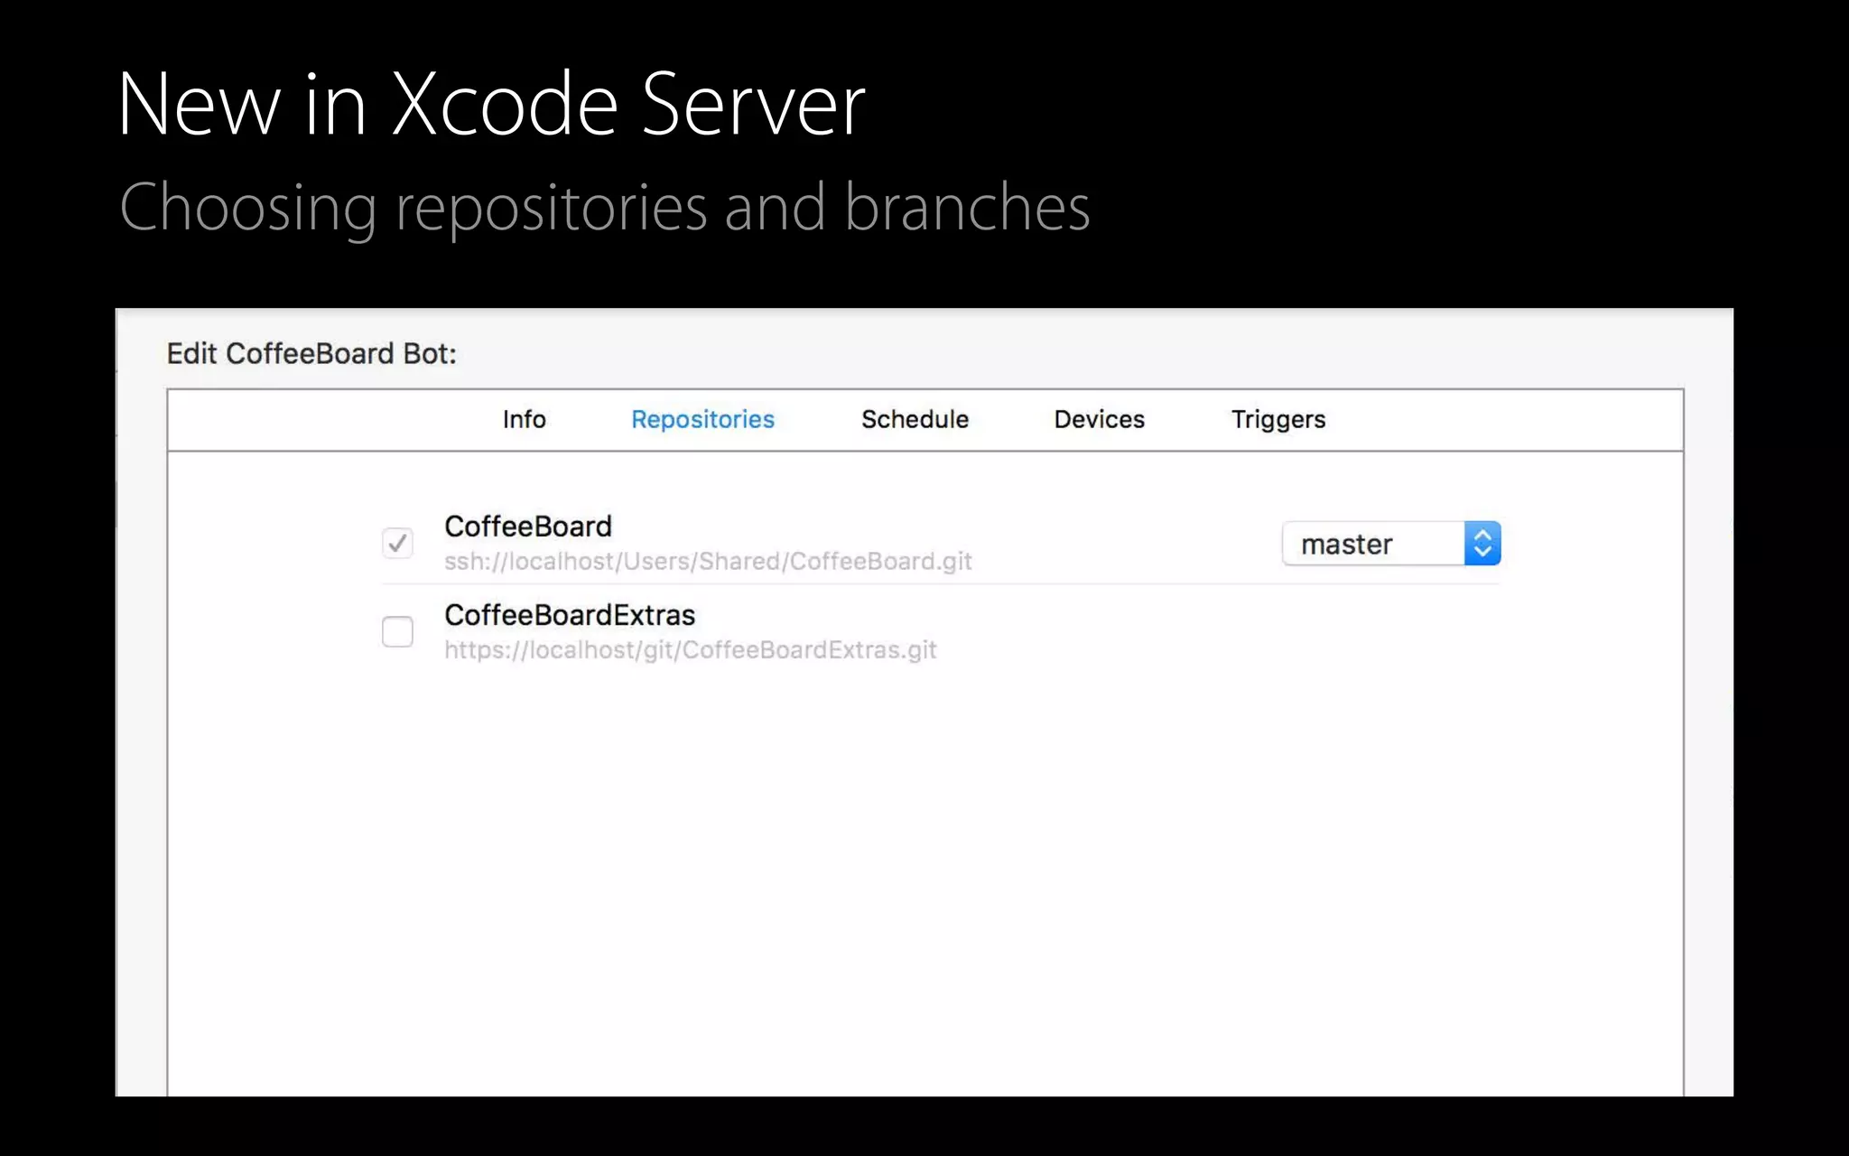Select the CoffeeBoard repository name
The width and height of the screenshot is (1849, 1156).
(527, 526)
